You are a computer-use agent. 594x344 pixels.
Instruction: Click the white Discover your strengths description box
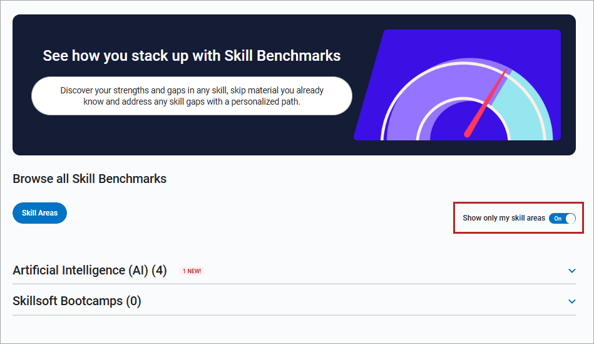click(192, 96)
